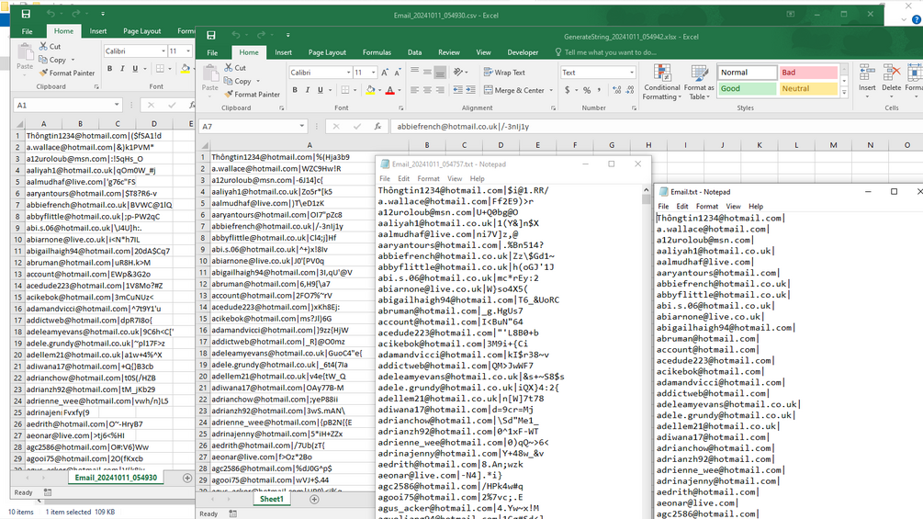
Task: Toggle Underline in GenerateString Excel
Action: [x=321, y=90]
